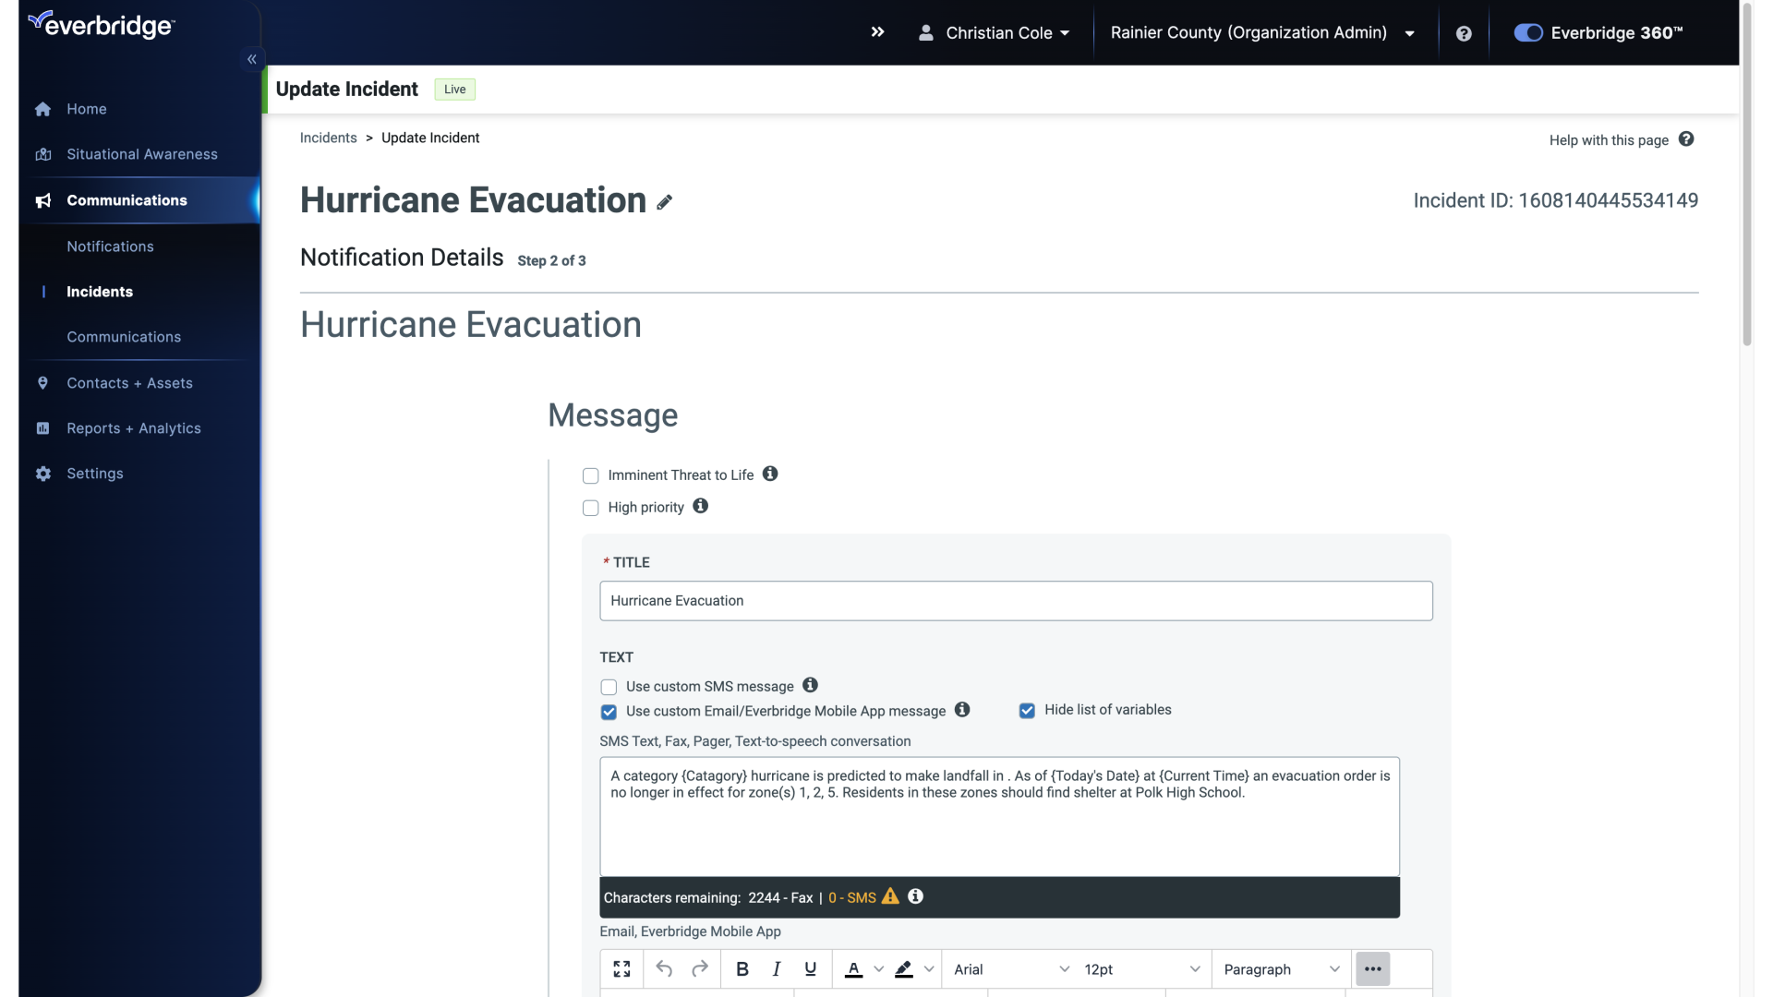Click the Live status badge

pyautogui.click(x=454, y=90)
